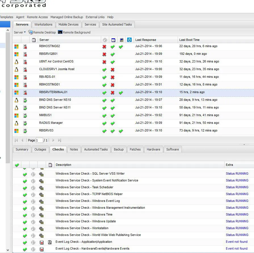
Task: Click the Windows logo icon beside RBISRV03
Action: 16,131
